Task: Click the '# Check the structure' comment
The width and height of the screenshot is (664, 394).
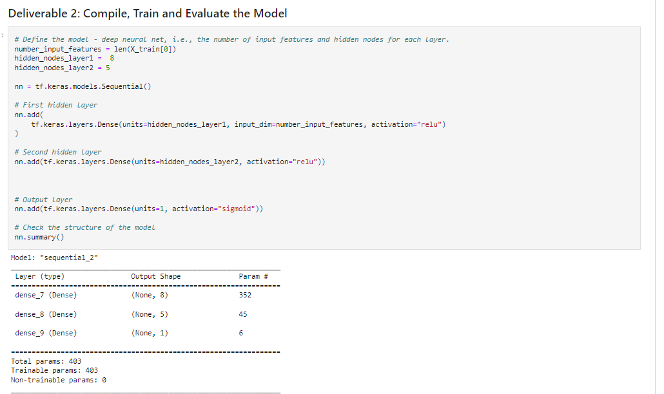Action: [x=84, y=227]
